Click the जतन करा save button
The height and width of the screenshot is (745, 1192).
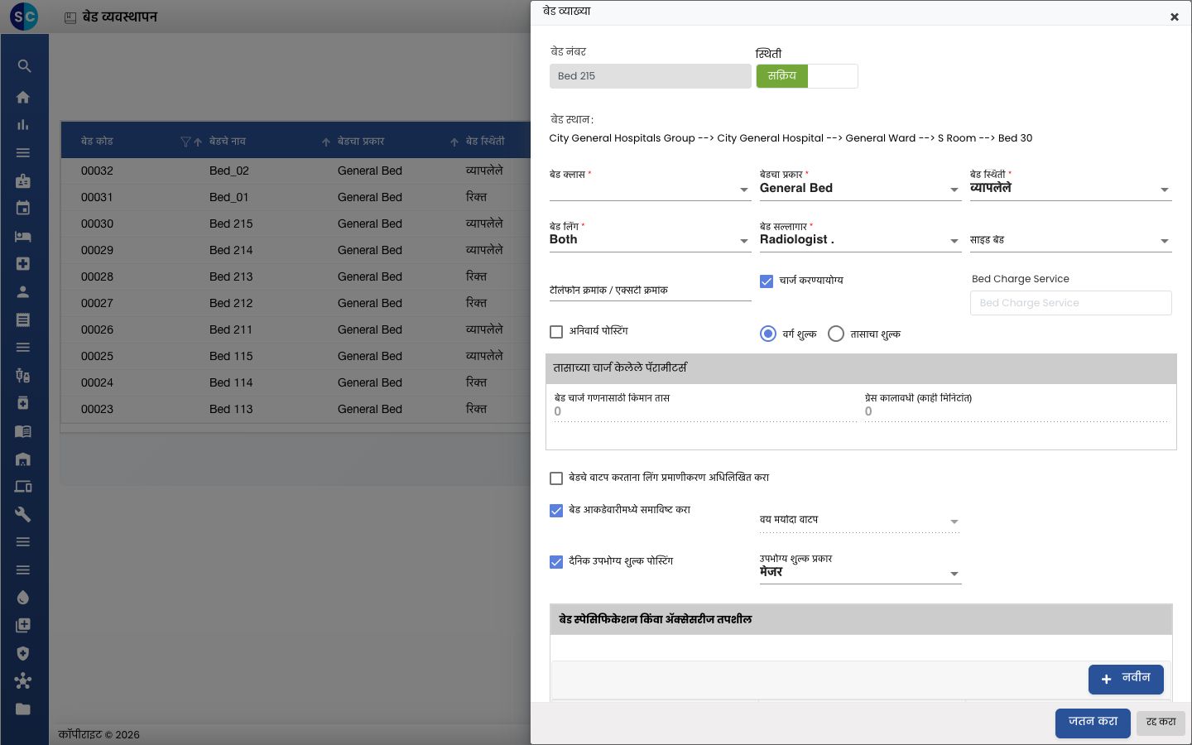click(1093, 723)
